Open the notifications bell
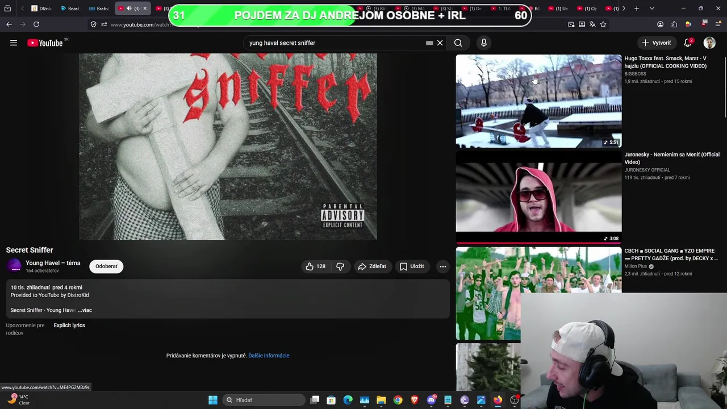Screen dimensions: 727x409 click(688, 43)
